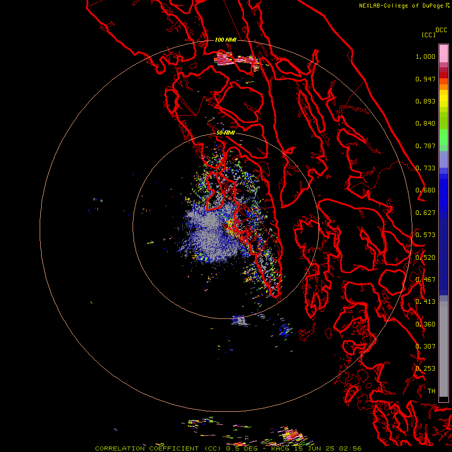This screenshot has height=452, width=452.
Task: Click the 0.893 legend value
Action: click(425, 101)
